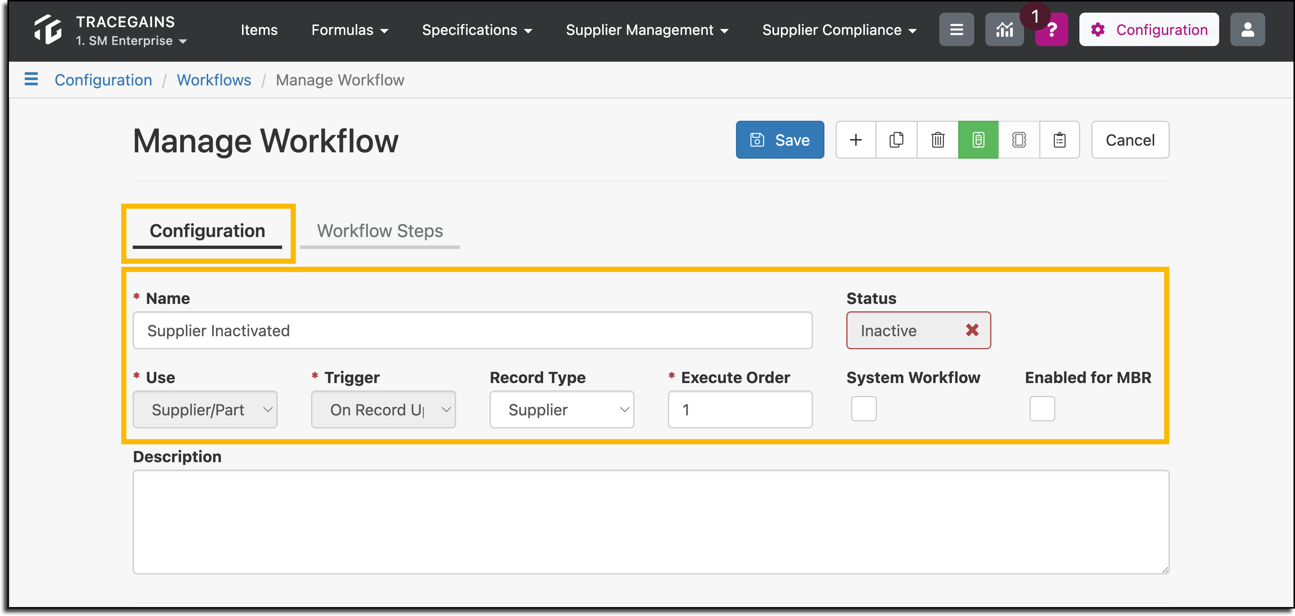Screen dimensions: 1295x616
Task: Open the analytics chart icon in header
Action: click(x=1004, y=30)
